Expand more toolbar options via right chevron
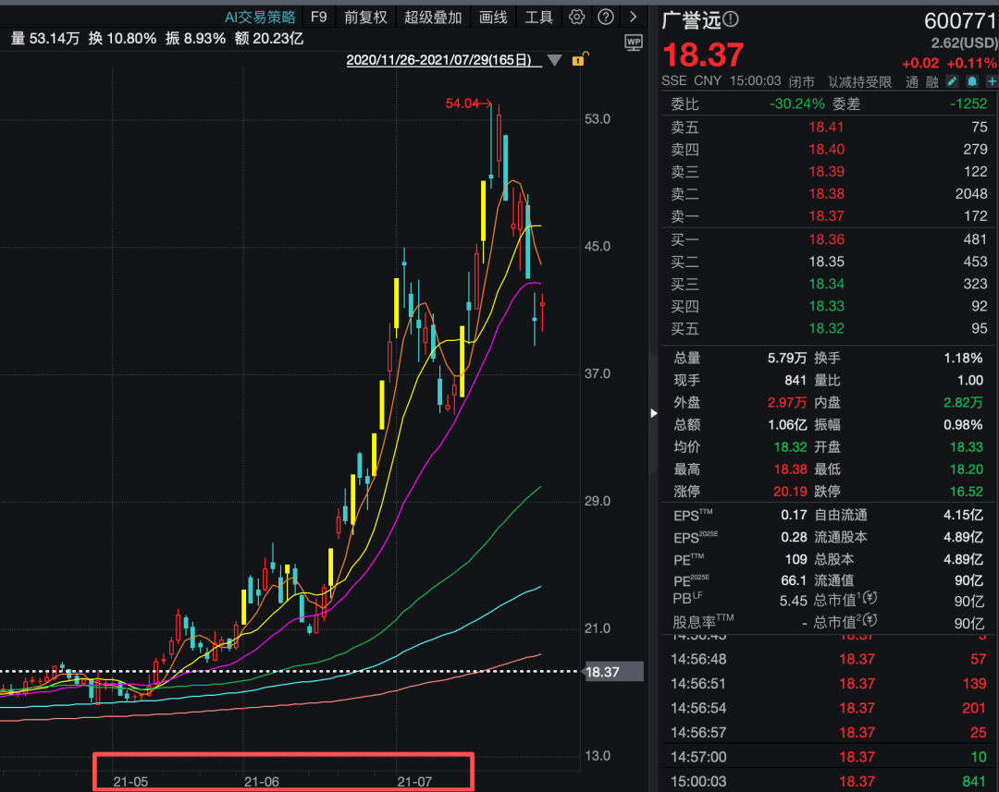This screenshot has width=999, height=792. click(x=633, y=17)
